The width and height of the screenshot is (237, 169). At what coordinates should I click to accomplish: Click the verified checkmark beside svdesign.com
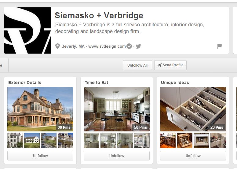129,46
